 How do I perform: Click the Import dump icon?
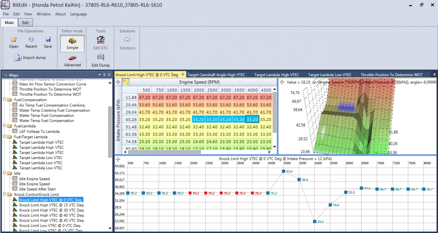(18, 57)
